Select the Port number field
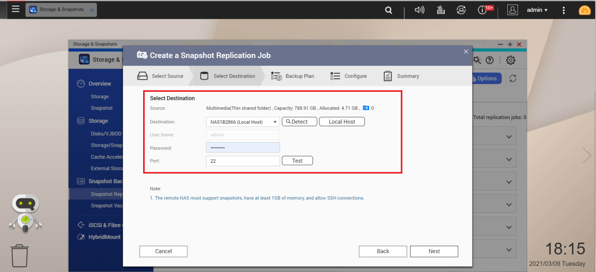596x272 pixels. (243, 161)
